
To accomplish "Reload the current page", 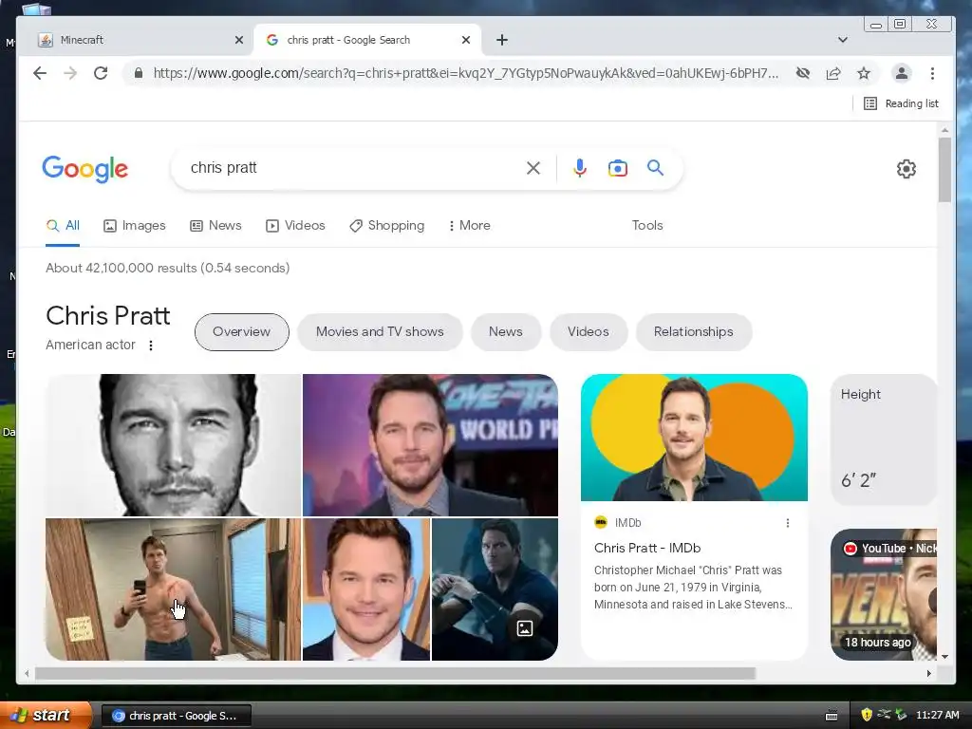I will click(101, 73).
